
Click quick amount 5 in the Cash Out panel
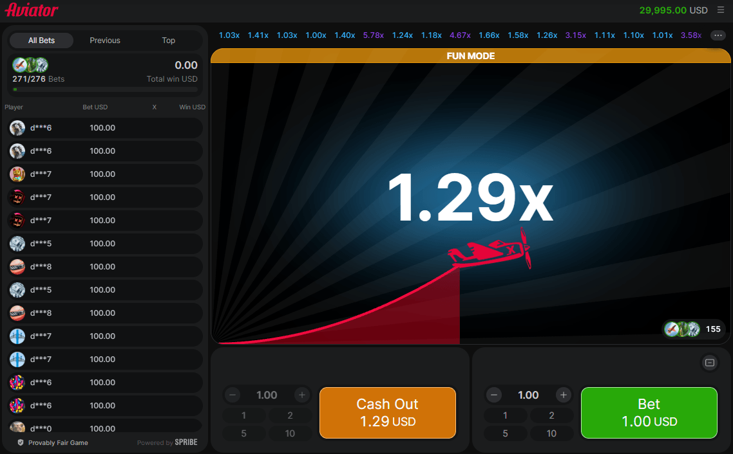(x=244, y=433)
